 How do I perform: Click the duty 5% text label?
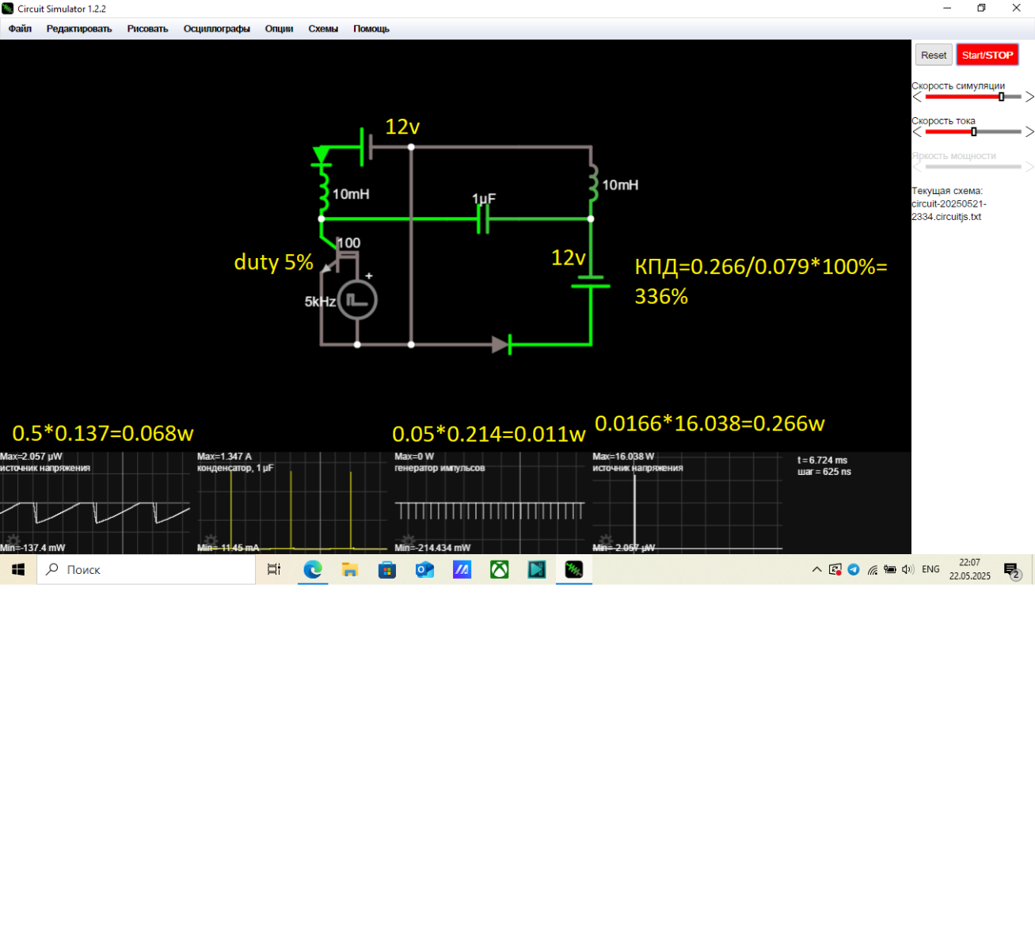click(273, 262)
